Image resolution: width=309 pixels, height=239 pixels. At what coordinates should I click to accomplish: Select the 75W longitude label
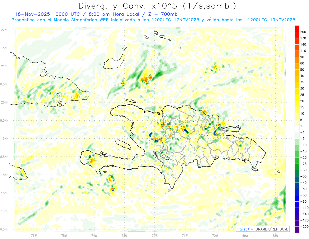click(64, 235)
